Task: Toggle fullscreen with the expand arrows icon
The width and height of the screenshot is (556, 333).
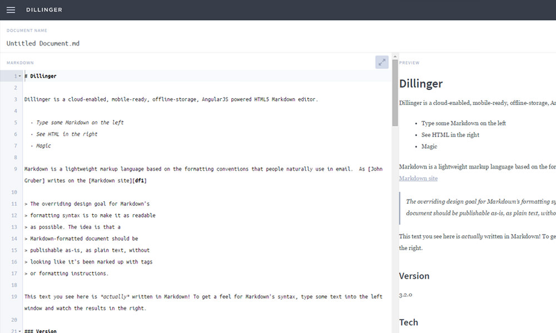Action: [x=382, y=62]
